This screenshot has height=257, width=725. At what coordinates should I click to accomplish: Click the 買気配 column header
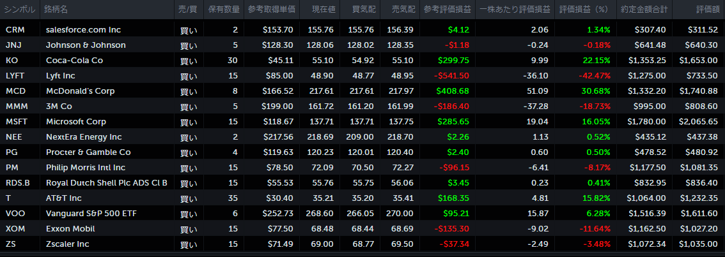coord(363,9)
